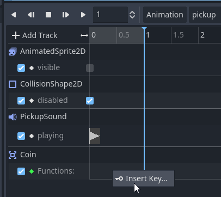Screen dimensions: 221x197
Task: Stop animation playback
Action: (48, 15)
